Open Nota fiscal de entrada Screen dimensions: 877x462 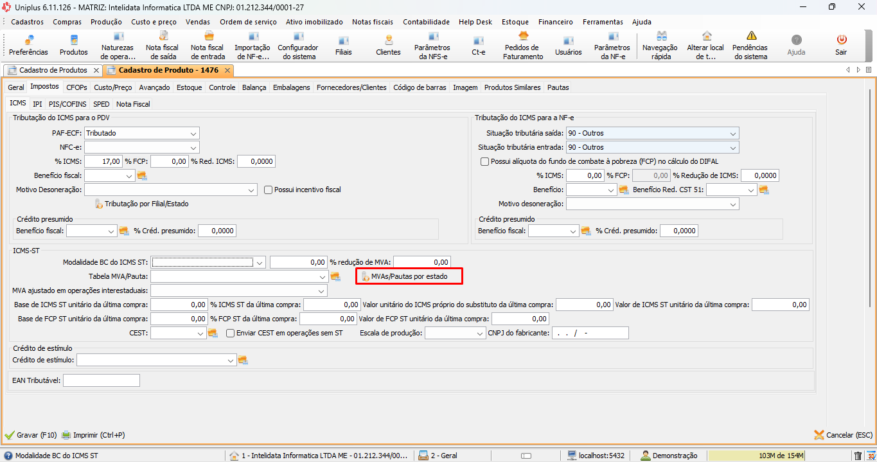pyautogui.click(x=208, y=46)
